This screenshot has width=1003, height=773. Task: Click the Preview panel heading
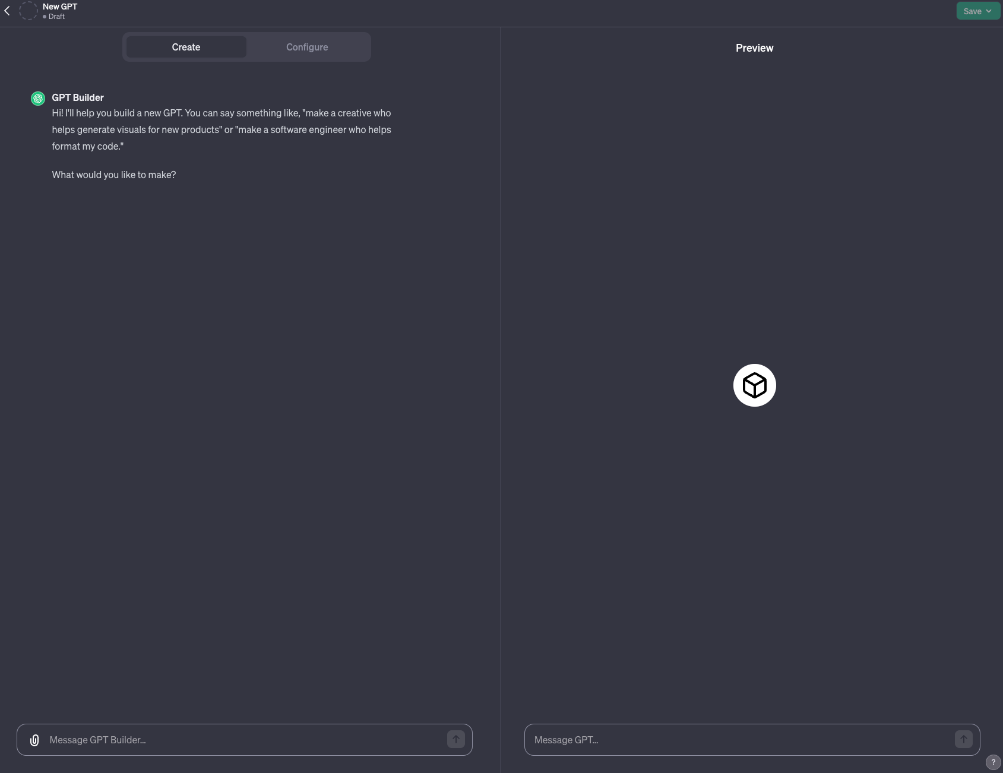click(754, 47)
